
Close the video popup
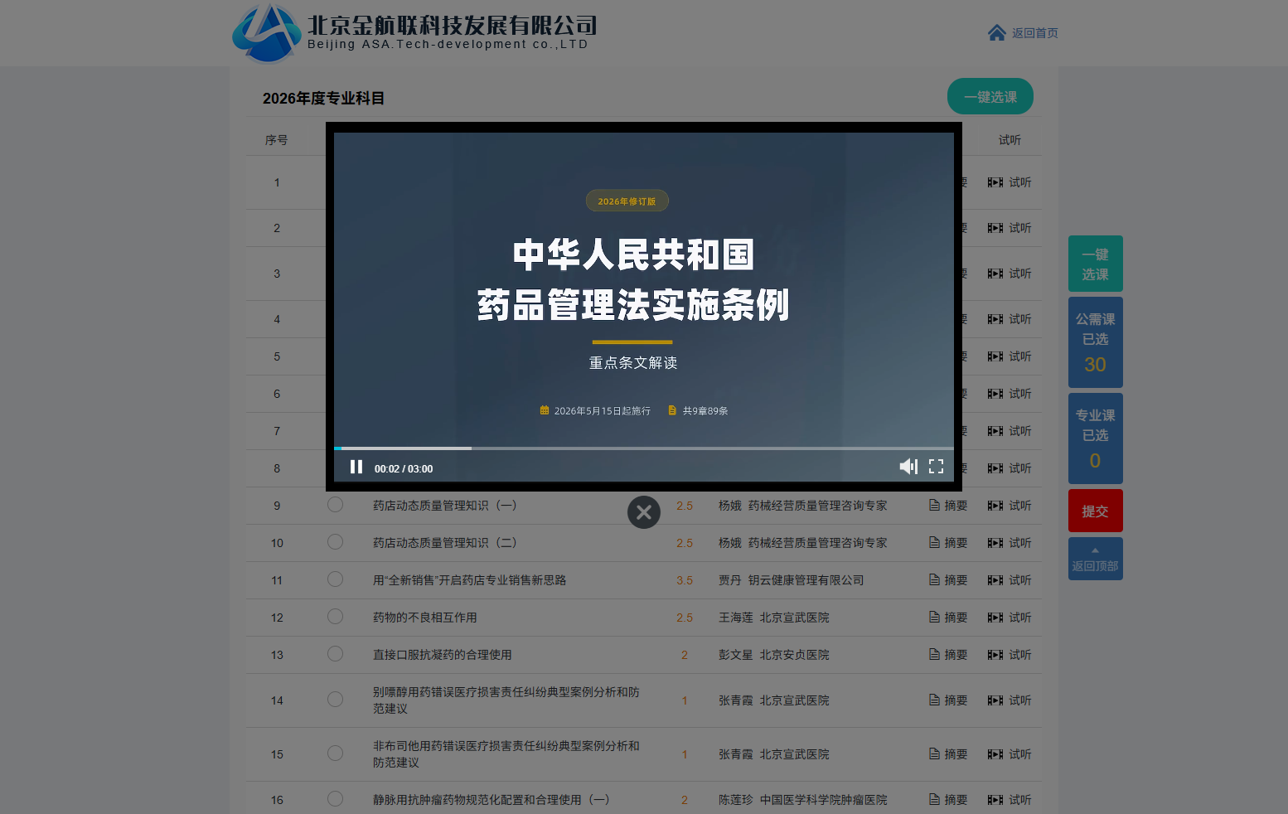(x=643, y=512)
